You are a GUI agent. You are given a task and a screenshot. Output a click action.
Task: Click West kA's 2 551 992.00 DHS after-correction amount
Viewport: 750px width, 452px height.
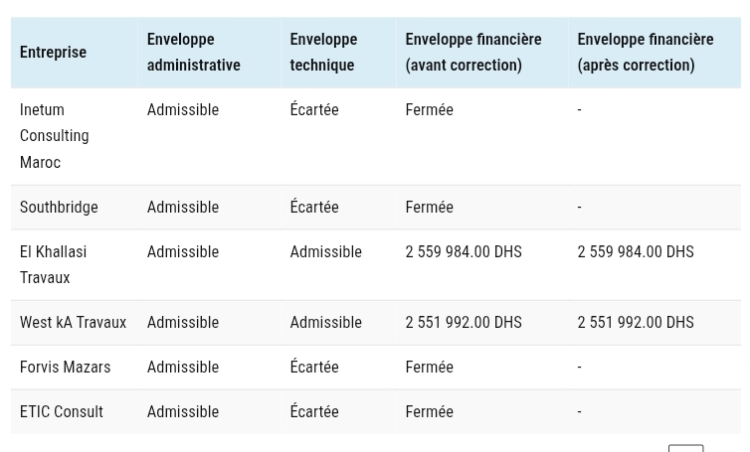pyautogui.click(x=635, y=322)
